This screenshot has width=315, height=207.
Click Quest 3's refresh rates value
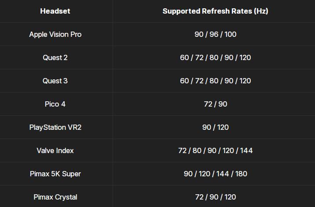[215, 81]
